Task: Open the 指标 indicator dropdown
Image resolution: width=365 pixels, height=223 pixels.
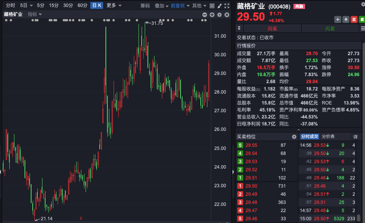Action: tap(34, 14)
